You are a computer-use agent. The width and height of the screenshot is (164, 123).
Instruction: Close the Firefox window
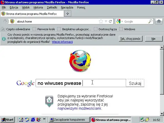point(161,2)
